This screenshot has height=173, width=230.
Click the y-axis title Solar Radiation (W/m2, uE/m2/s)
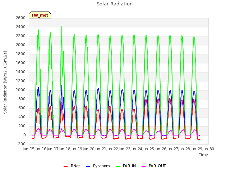click(5, 82)
